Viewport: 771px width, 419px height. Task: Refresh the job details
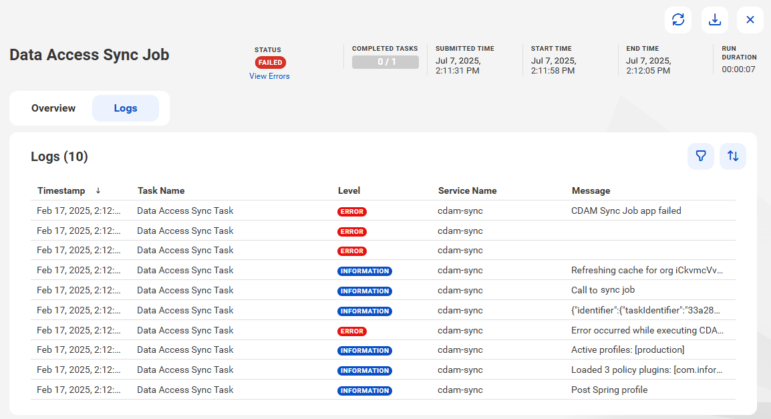click(678, 19)
